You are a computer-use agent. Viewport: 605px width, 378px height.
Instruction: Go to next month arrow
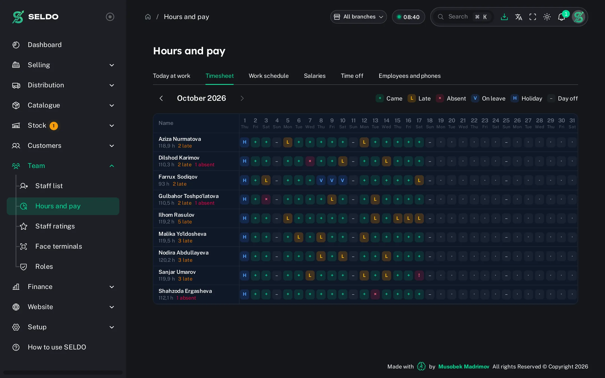pyautogui.click(x=242, y=98)
